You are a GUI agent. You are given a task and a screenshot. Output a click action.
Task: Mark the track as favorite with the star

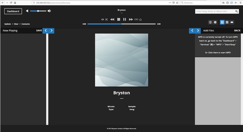[140, 20]
